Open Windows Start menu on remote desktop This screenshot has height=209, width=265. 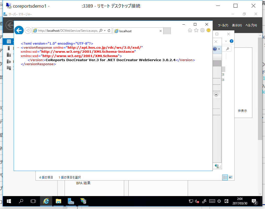click(x=9, y=201)
